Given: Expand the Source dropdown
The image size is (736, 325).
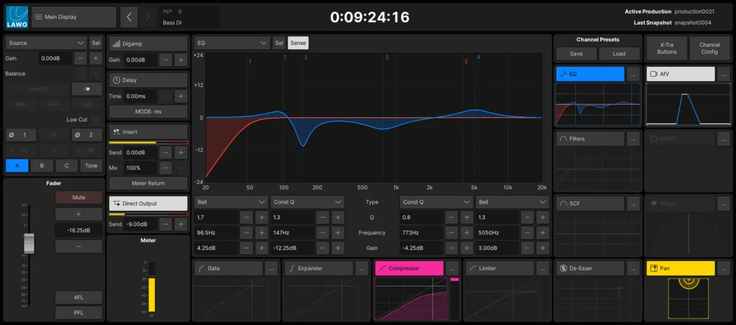Looking at the screenshot, I should [x=45, y=43].
